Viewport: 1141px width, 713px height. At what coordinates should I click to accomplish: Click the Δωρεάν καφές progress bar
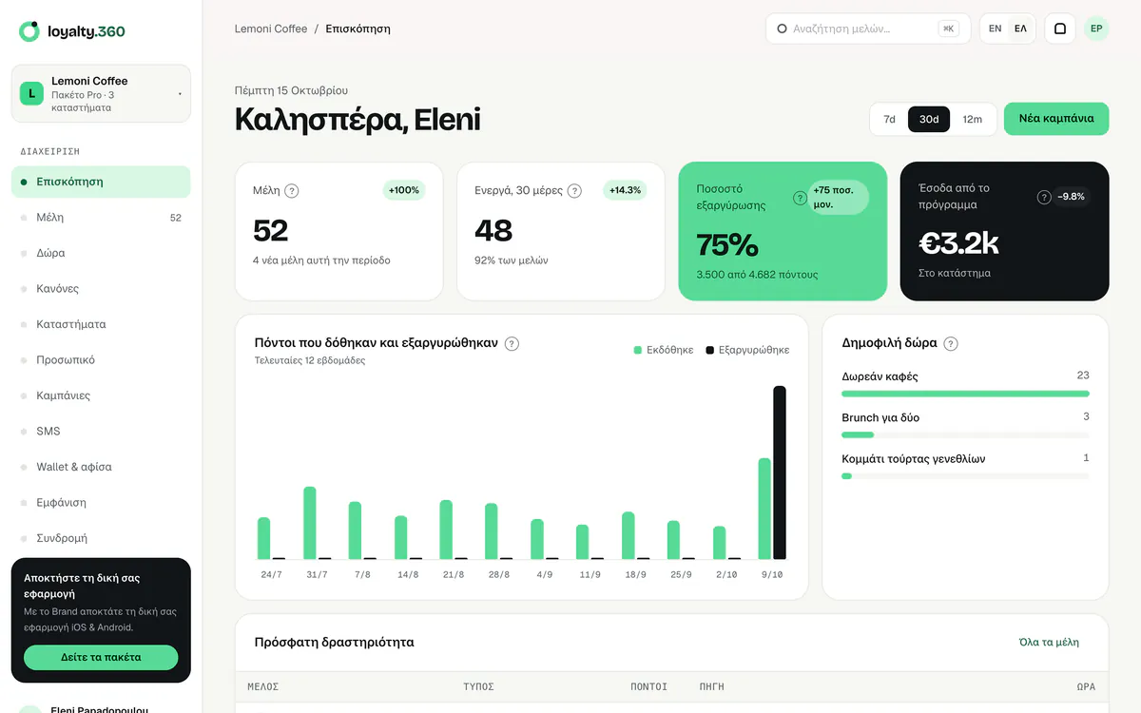(x=965, y=394)
